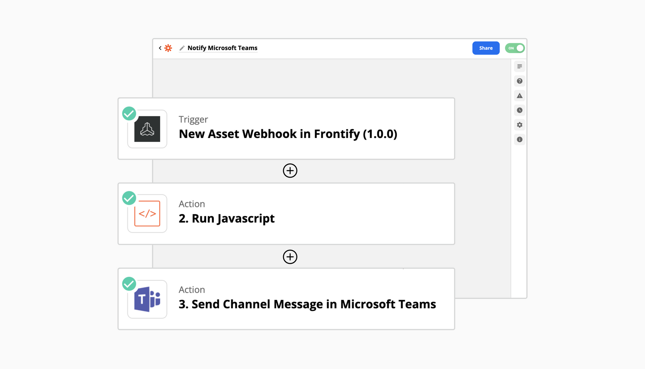Viewport: 645px width, 369px height.
Task: Click the green checkmark on Microsoft Teams step
Action: [129, 284]
